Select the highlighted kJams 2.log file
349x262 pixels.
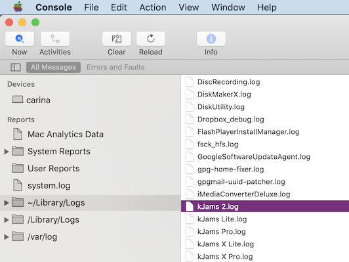coord(265,206)
